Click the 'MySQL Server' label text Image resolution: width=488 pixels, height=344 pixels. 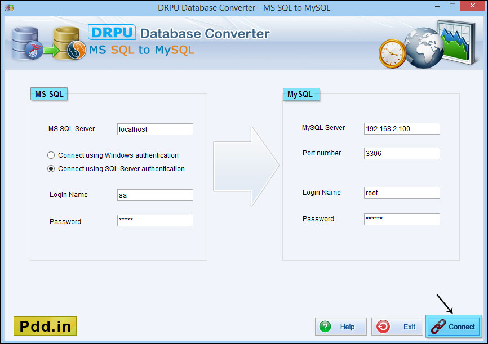[x=323, y=128]
